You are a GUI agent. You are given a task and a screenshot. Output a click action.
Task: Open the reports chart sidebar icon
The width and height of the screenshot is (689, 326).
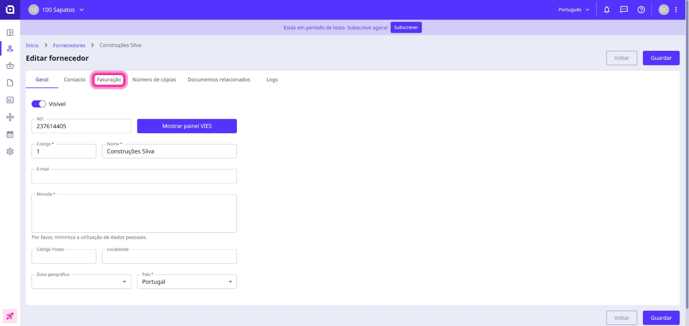click(10, 99)
